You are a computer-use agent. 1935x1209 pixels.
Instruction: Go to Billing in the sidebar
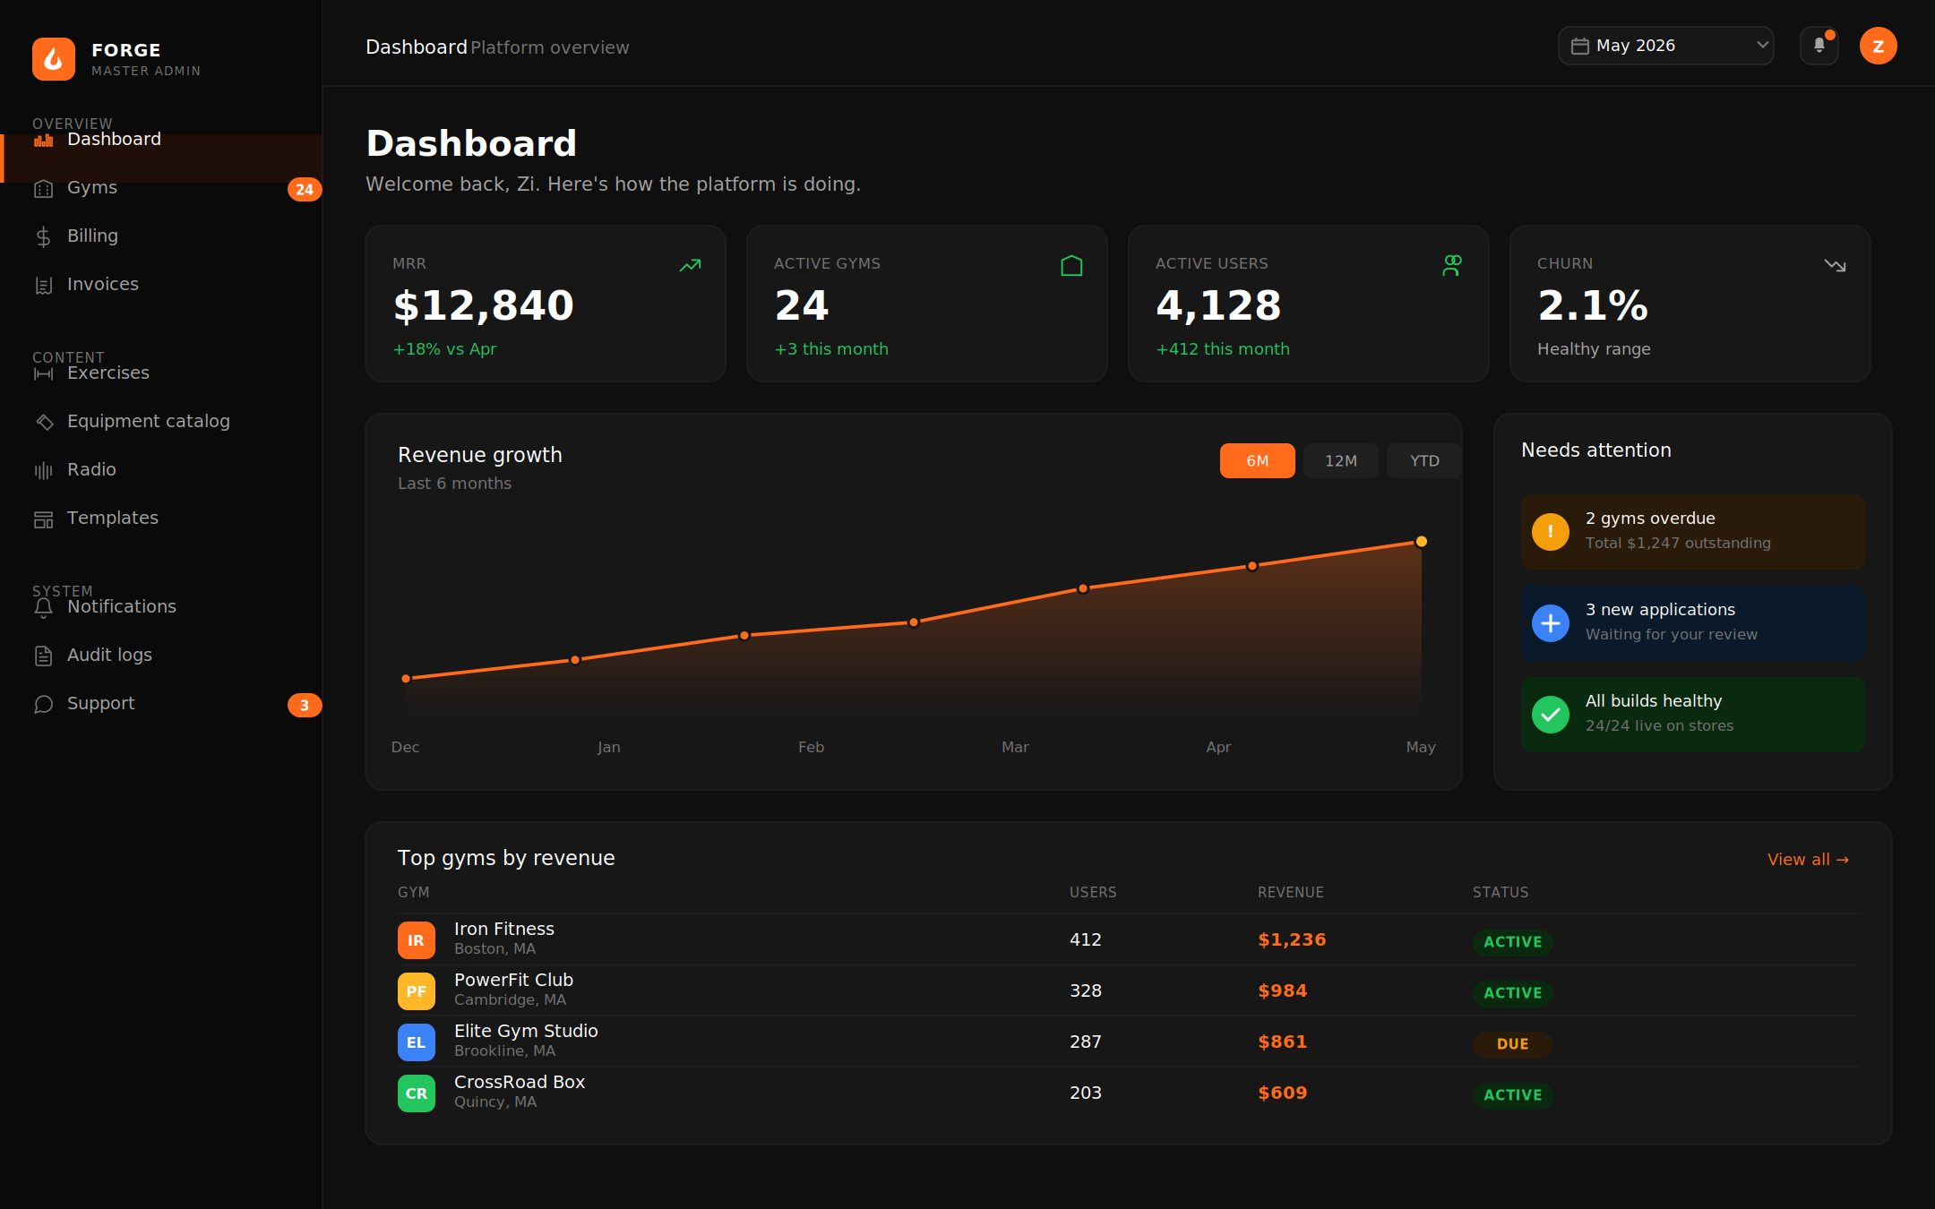coord(161,236)
